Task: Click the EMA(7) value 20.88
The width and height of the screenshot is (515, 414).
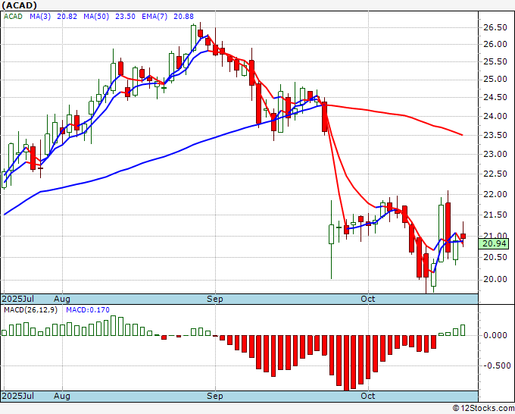Action: (x=183, y=17)
